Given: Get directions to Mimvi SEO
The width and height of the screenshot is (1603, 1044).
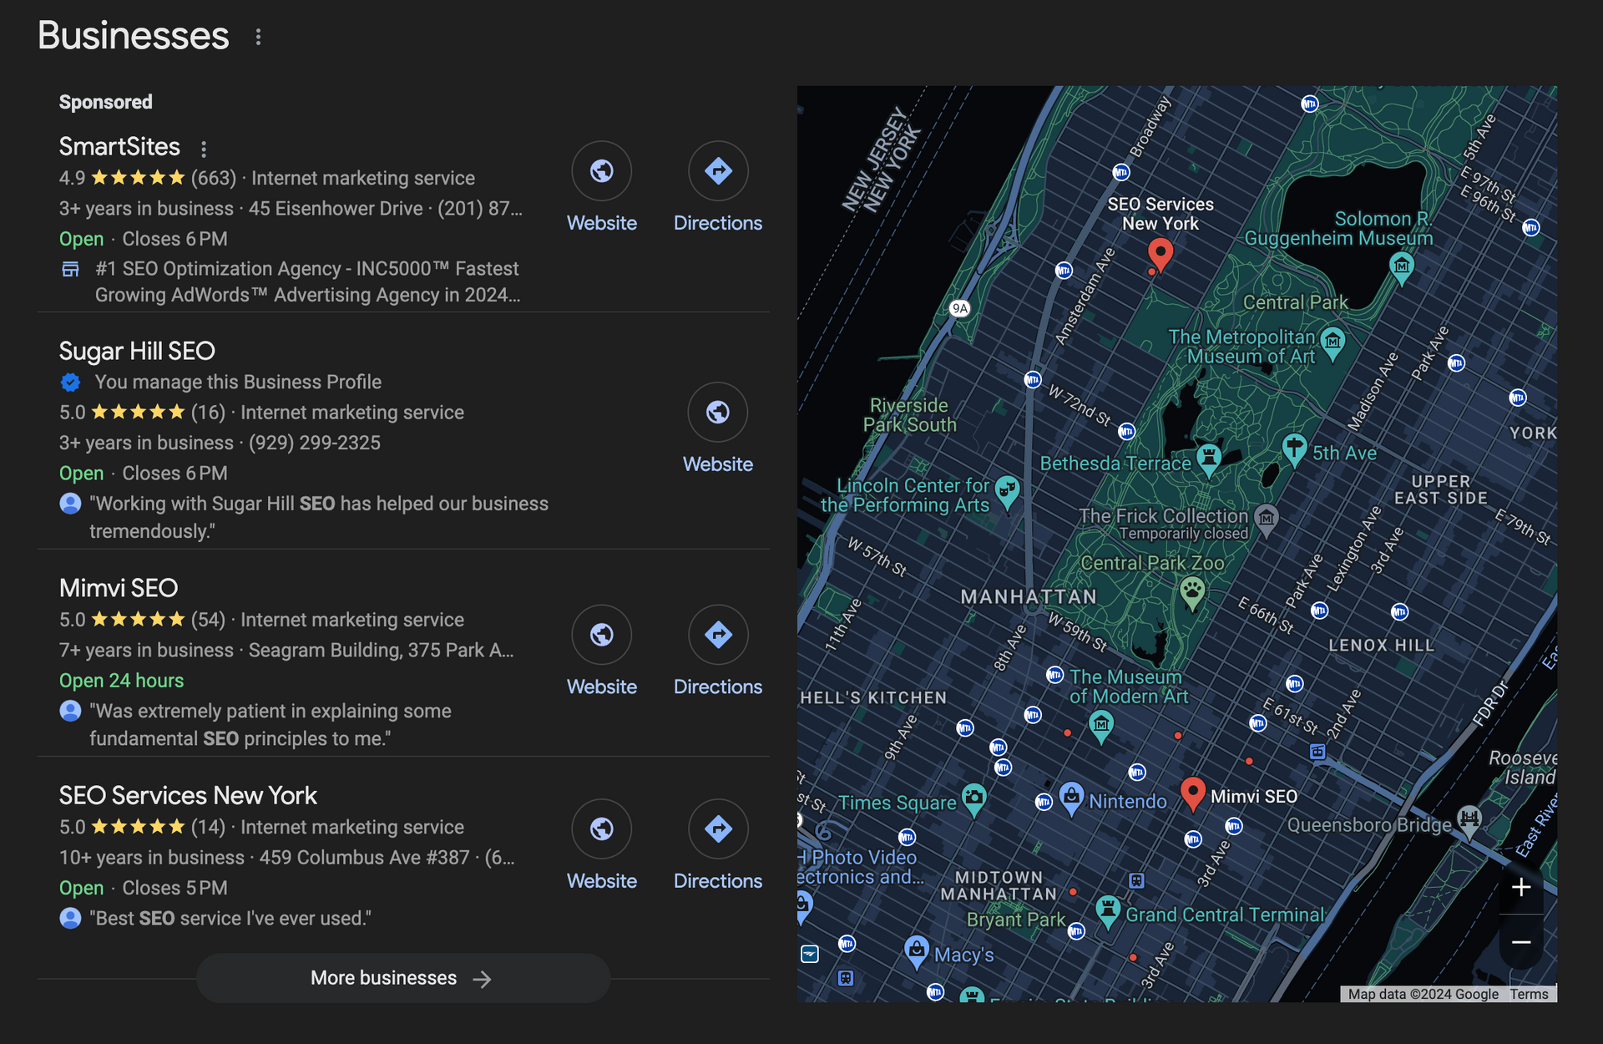Looking at the screenshot, I should 717,635.
